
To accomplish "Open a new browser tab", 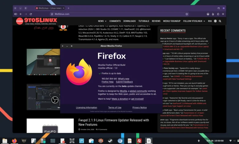I will [x=68, y=8].
